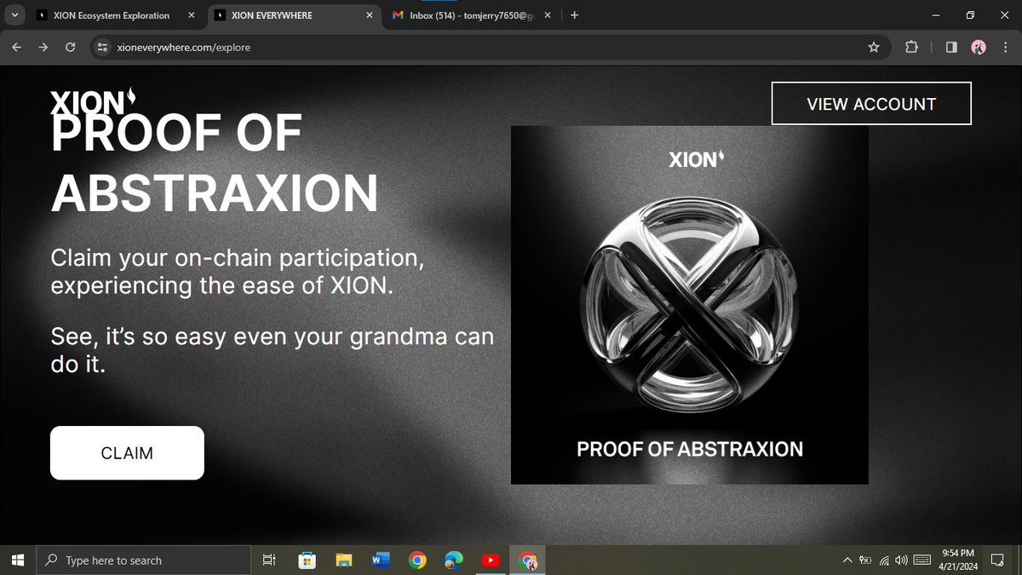Bookmark this page with star icon
1022x575 pixels.
(874, 48)
